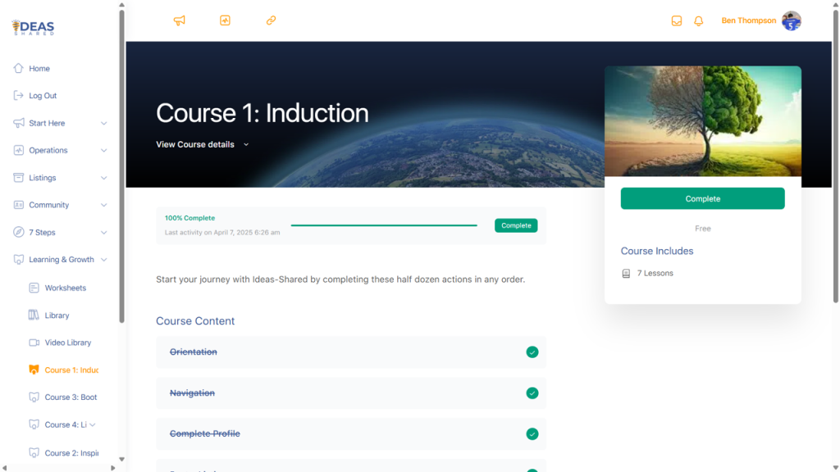
Task: Click the Course 3 sidebar icon
Action: (x=34, y=397)
